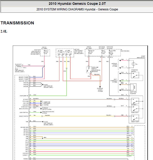The width and height of the screenshot is (153, 160).
Task: Click the 'SHIFT LOCK SOLENOID' label
Action: click(x=133, y=93)
